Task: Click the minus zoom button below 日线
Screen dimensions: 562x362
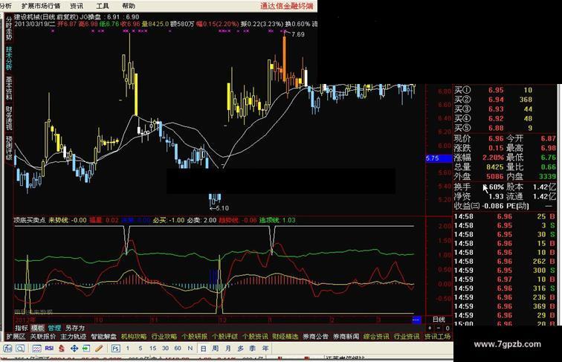Action: tap(439, 328)
